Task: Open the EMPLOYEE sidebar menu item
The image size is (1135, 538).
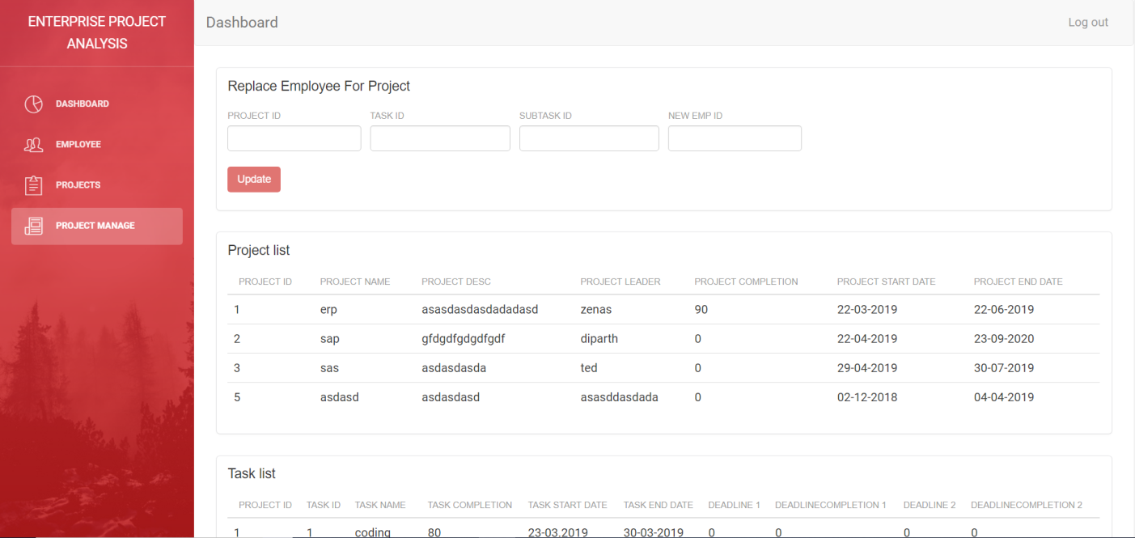Action: click(x=97, y=145)
